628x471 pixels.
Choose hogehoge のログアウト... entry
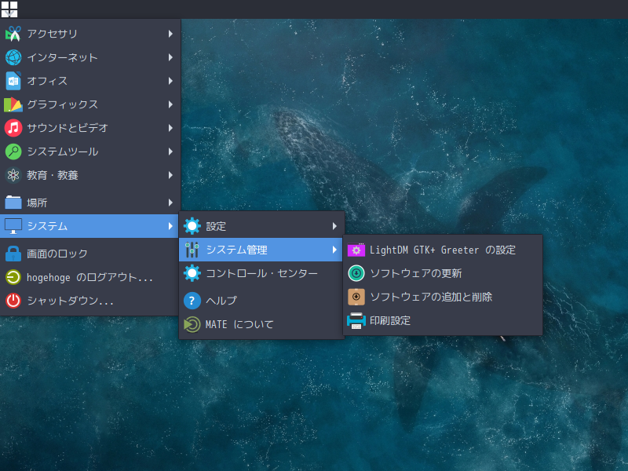(x=89, y=277)
